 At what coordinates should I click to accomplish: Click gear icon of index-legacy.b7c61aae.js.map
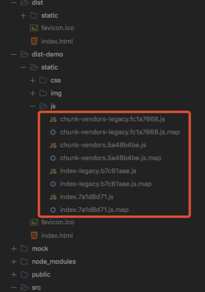53,184
